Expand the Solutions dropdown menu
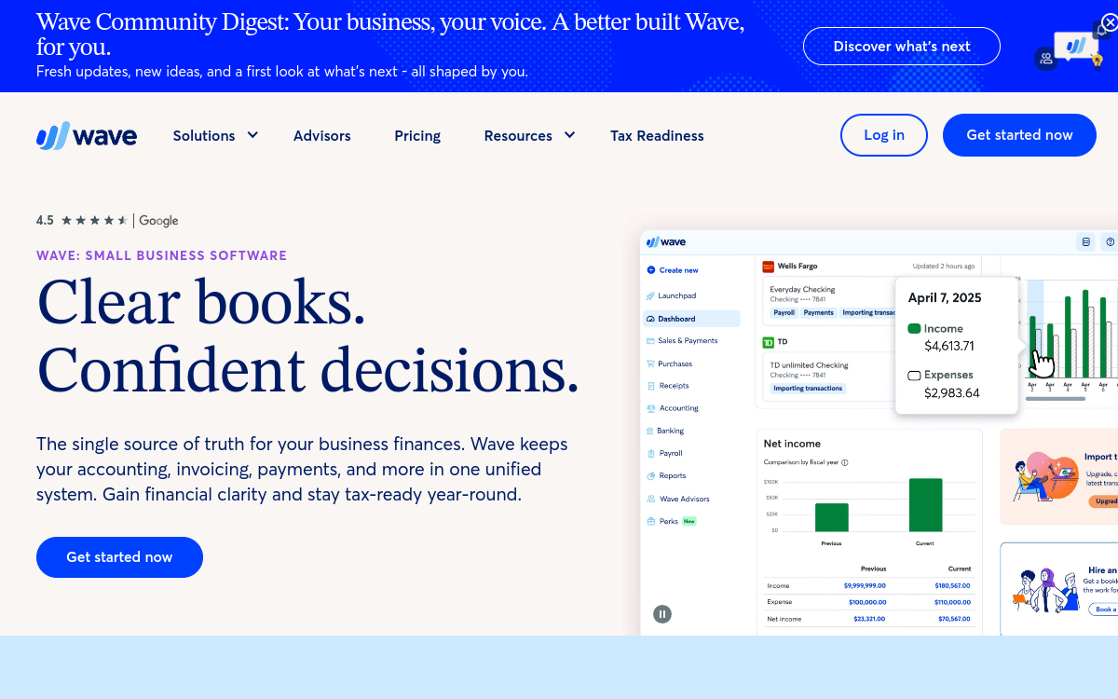 pyautogui.click(x=216, y=136)
